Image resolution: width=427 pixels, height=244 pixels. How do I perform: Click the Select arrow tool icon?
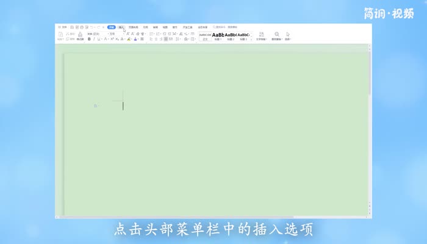pyautogui.click(x=287, y=35)
